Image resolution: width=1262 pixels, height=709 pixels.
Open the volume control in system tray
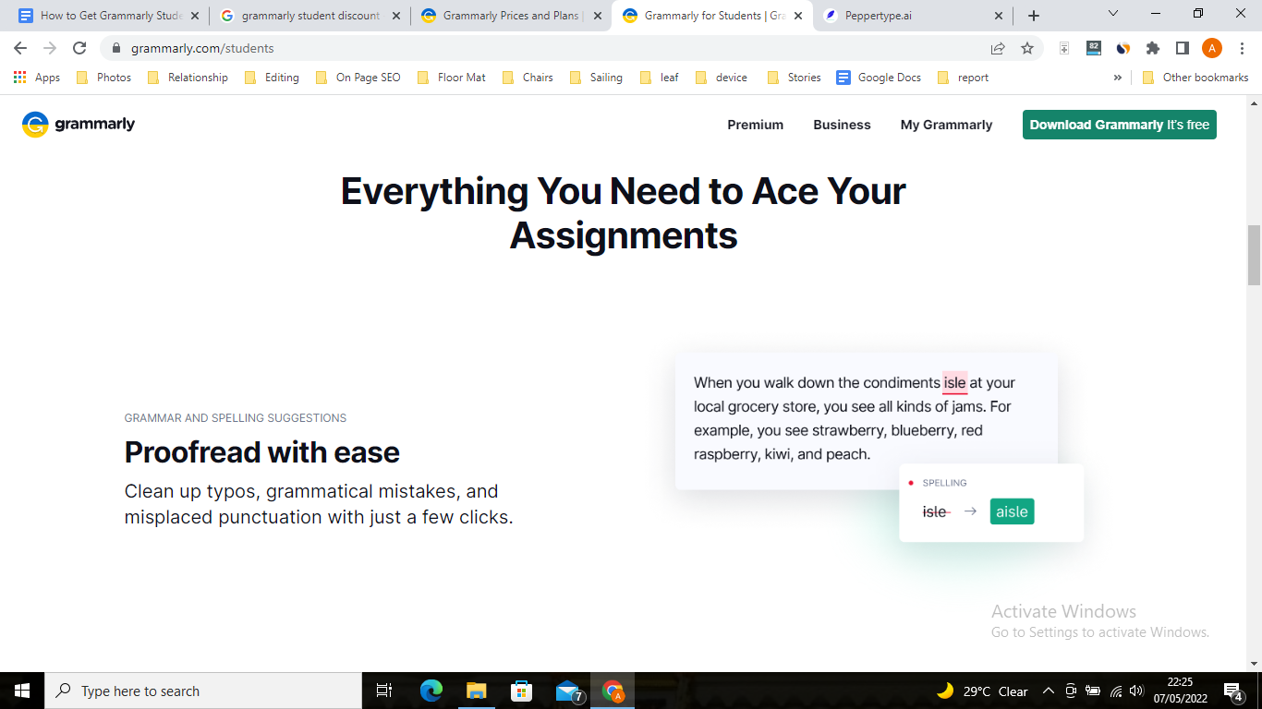(x=1136, y=691)
